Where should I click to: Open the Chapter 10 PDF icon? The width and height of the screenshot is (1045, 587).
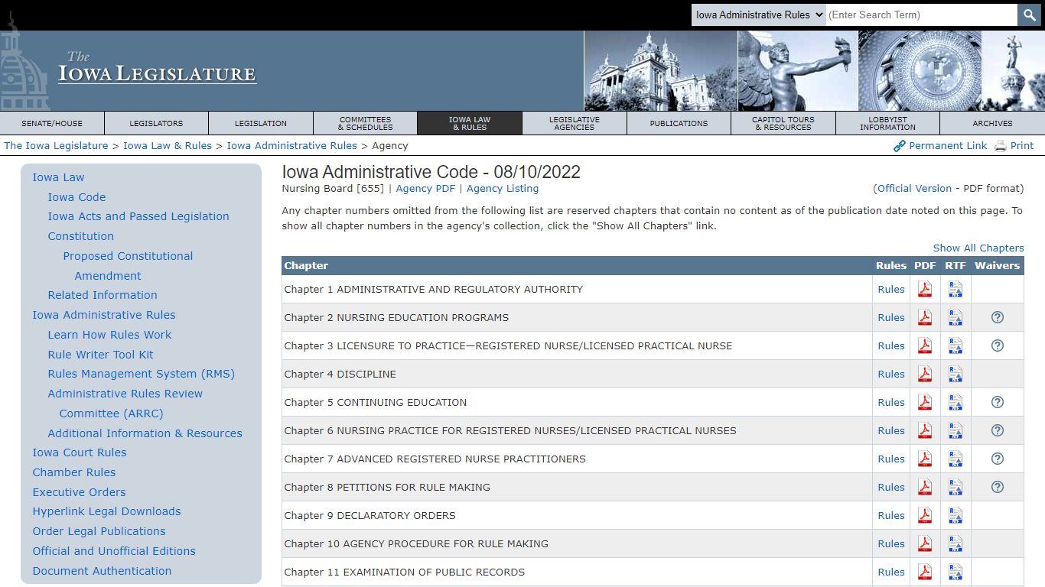click(925, 544)
